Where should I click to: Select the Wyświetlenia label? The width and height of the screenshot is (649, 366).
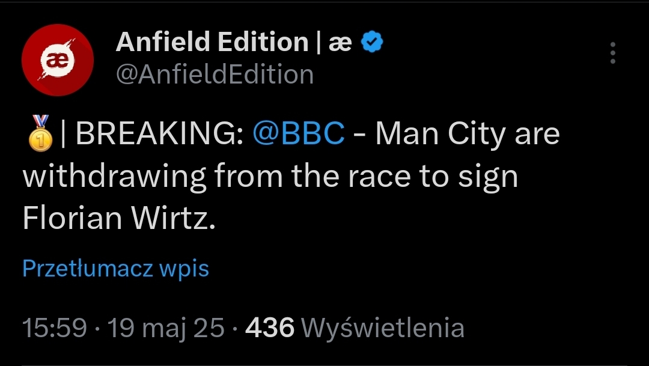click(383, 328)
